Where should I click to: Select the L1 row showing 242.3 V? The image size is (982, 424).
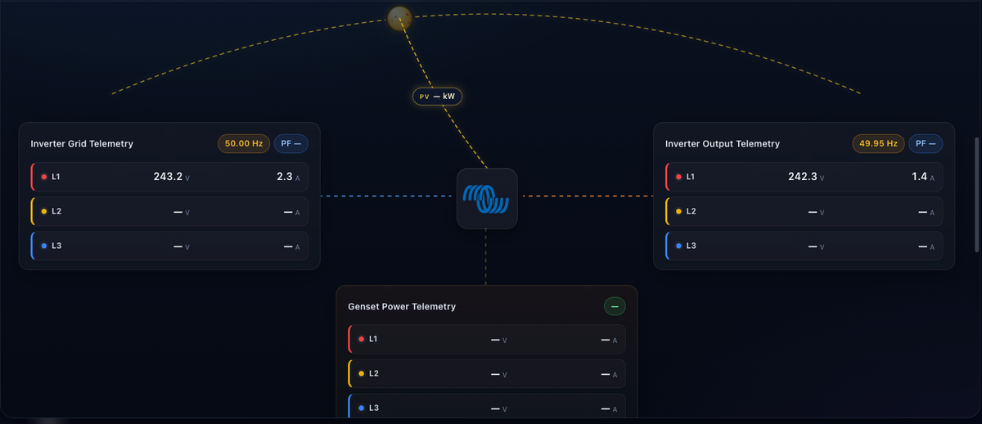point(804,177)
